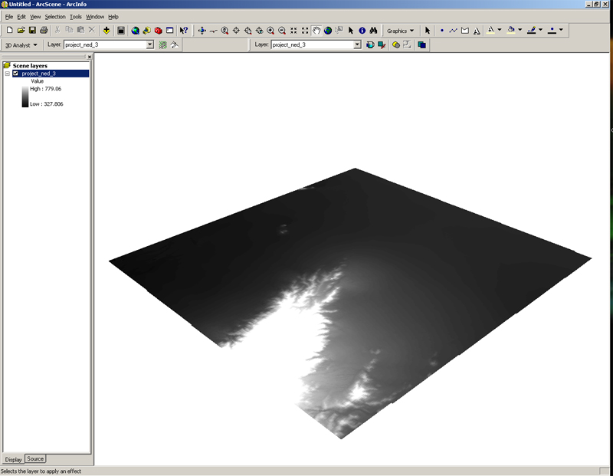Image resolution: width=613 pixels, height=476 pixels.
Task: Open the Tools menu
Action: tap(76, 16)
